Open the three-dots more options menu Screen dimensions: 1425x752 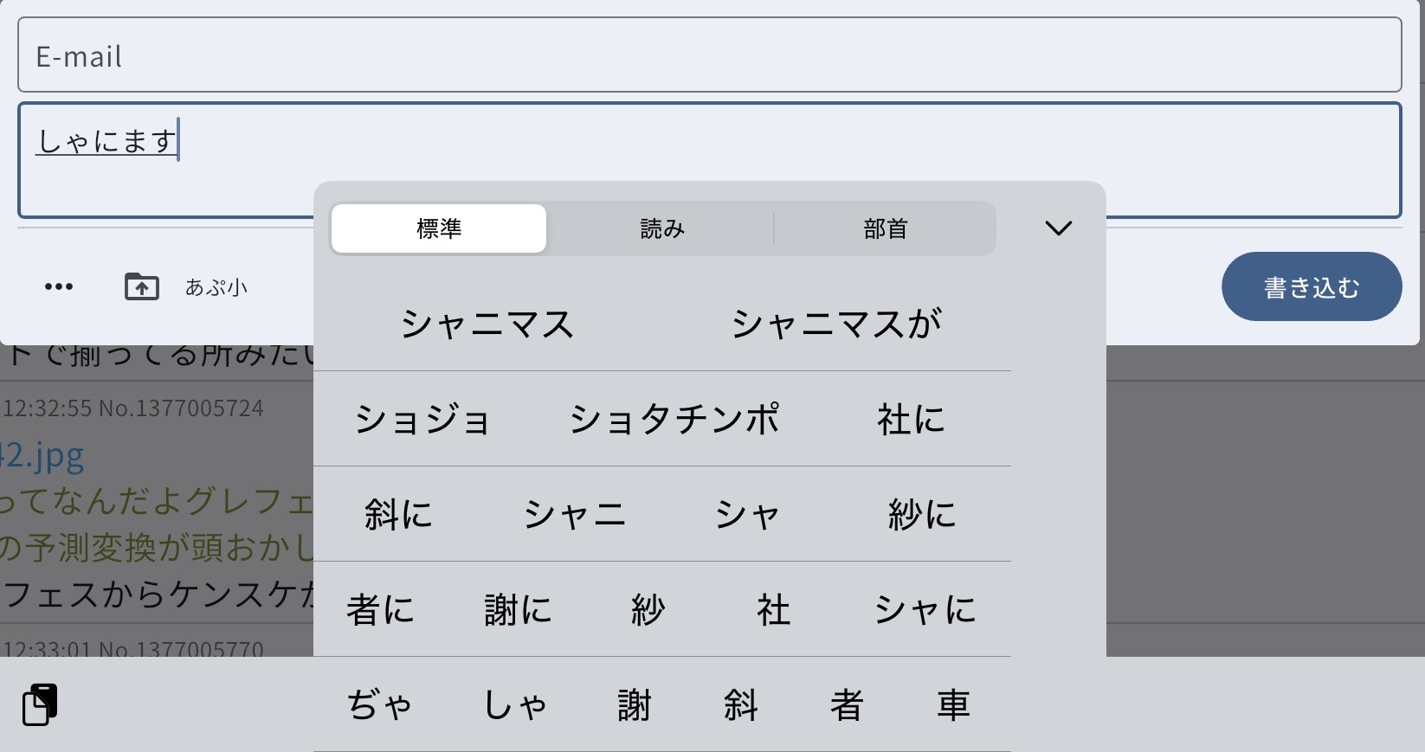click(x=59, y=286)
